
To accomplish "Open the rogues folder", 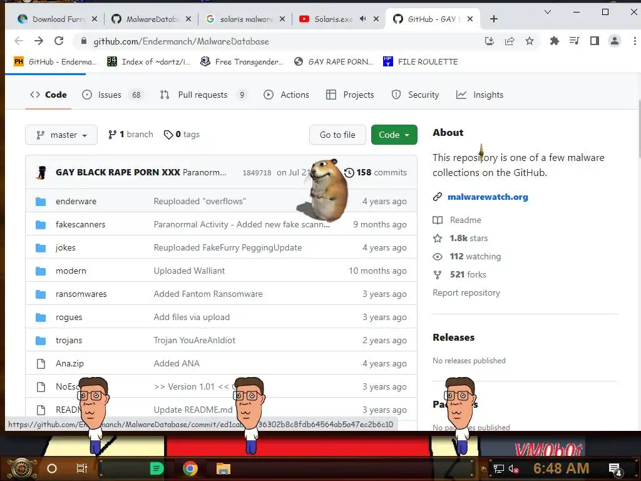I will tap(69, 318).
